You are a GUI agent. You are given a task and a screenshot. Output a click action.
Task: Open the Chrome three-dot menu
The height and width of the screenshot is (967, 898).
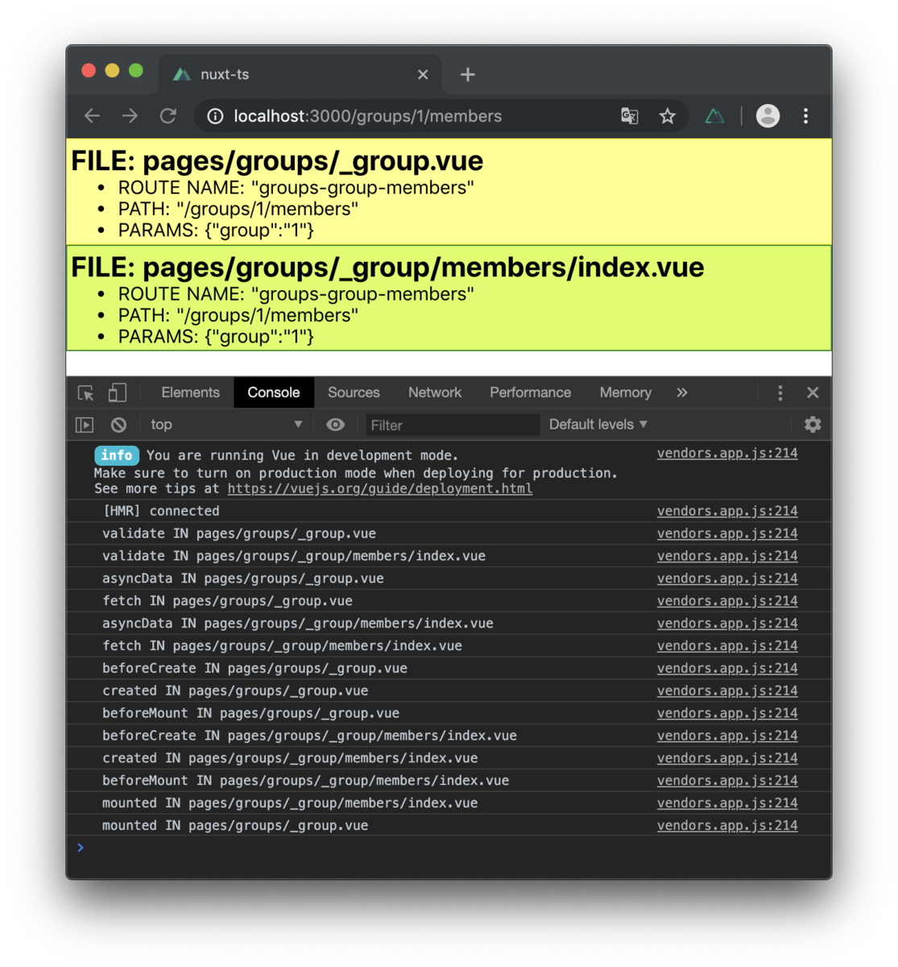tap(805, 116)
